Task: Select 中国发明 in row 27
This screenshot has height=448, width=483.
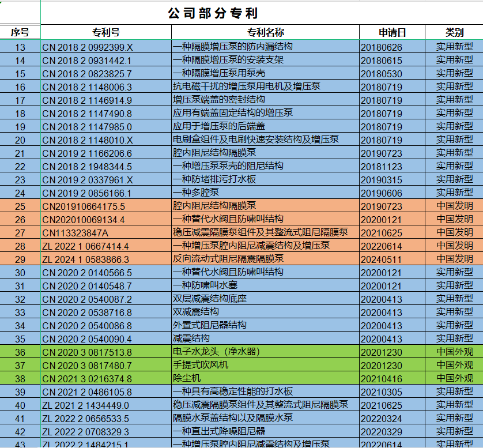Action: point(454,232)
